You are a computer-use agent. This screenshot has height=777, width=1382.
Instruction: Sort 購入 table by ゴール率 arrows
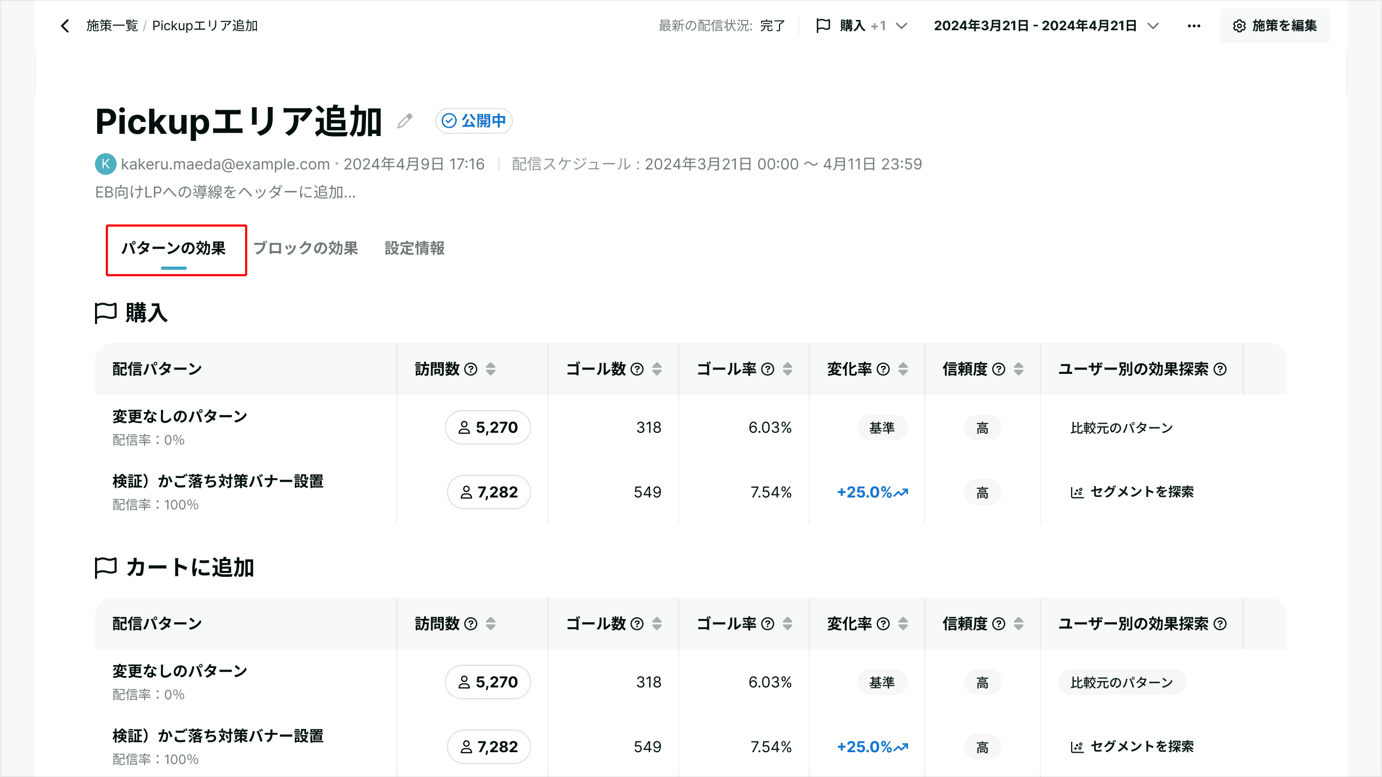(x=788, y=369)
